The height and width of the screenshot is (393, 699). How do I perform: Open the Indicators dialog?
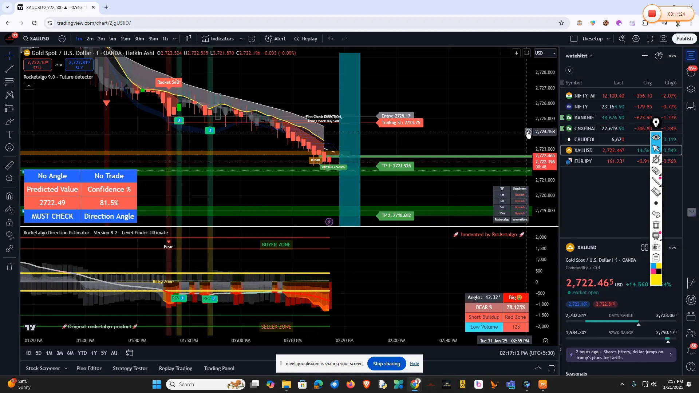point(218,39)
